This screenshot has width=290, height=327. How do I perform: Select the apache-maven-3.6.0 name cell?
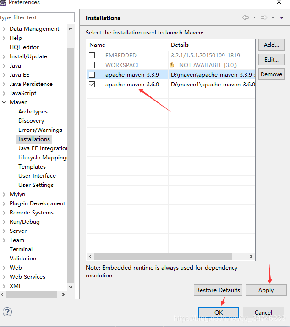[132, 84]
